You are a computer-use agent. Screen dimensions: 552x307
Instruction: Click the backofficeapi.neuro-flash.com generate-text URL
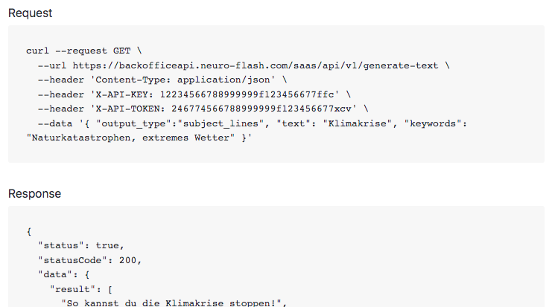click(255, 65)
